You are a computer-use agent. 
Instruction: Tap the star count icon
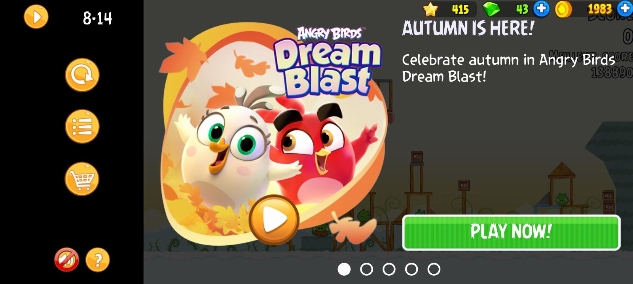(x=430, y=9)
